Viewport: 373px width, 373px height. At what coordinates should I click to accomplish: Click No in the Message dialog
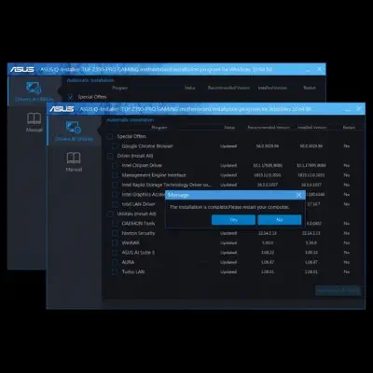click(x=280, y=220)
